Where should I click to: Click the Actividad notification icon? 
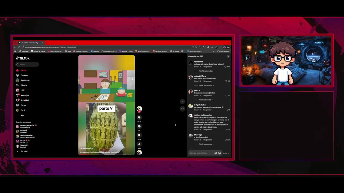(x=17, y=100)
